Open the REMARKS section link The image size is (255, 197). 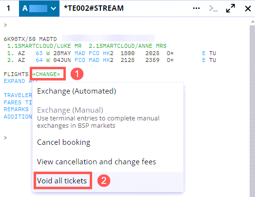point(16,109)
